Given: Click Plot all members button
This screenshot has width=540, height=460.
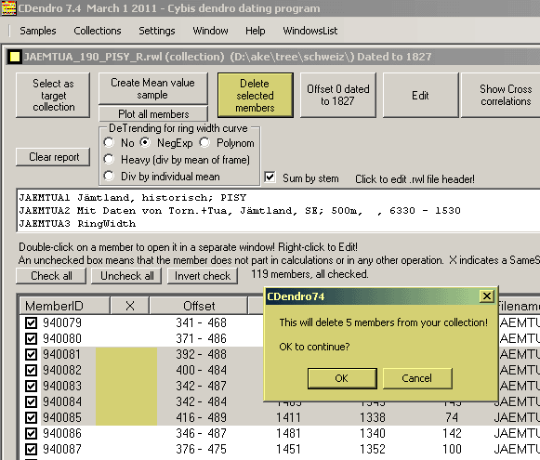Looking at the screenshot, I should [x=153, y=114].
